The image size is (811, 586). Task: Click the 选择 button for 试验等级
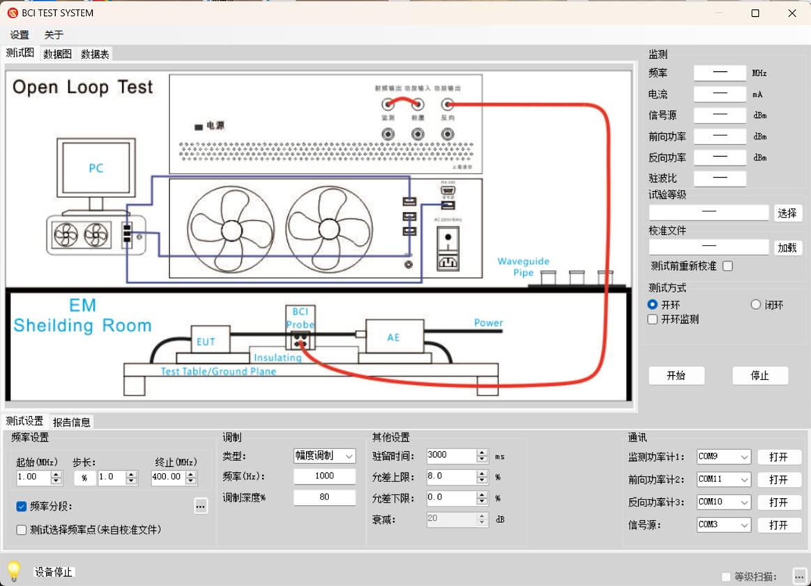point(787,213)
